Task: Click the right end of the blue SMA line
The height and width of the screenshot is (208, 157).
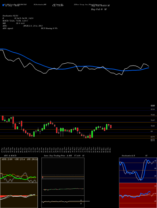Action: 149,68
